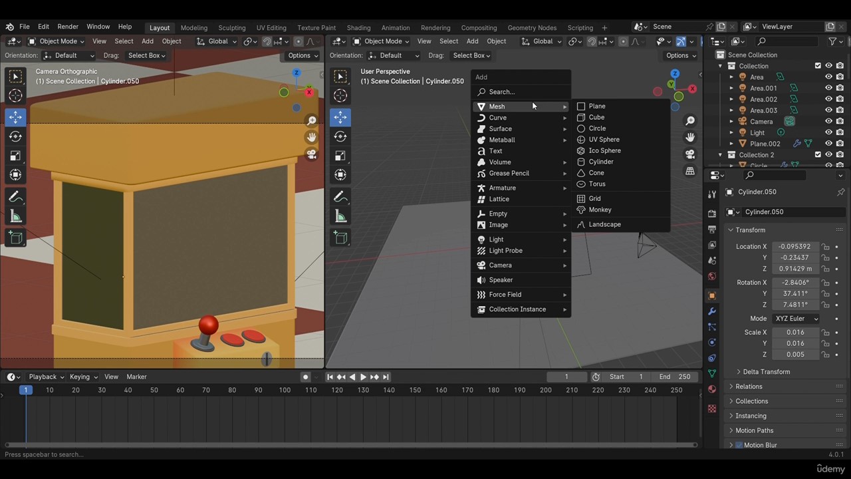The height and width of the screenshot is (479, 851).
Task: Expand Instancing panel
Action: click(750, 416)
